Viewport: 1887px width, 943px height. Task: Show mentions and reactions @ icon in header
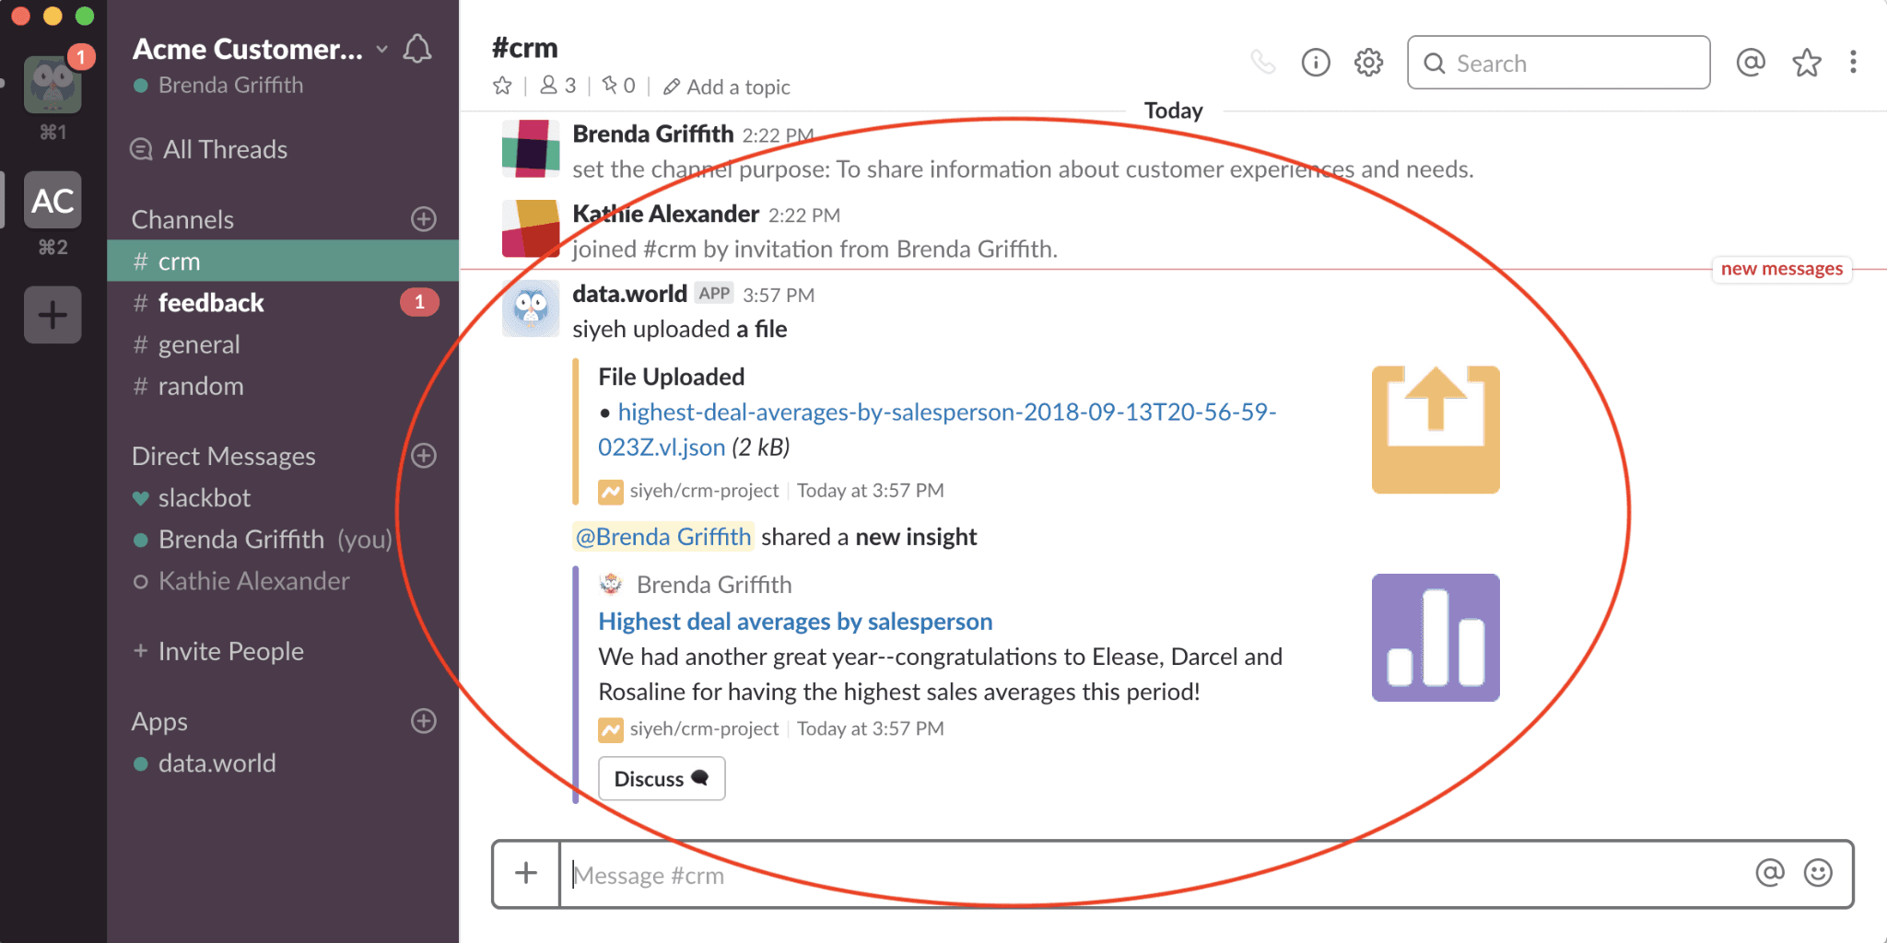[1751, 63]
